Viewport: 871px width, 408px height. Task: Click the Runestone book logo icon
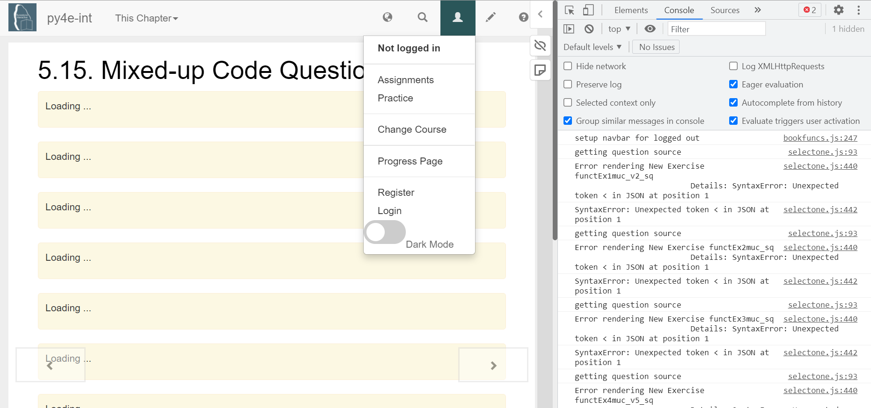coord(22,18)
